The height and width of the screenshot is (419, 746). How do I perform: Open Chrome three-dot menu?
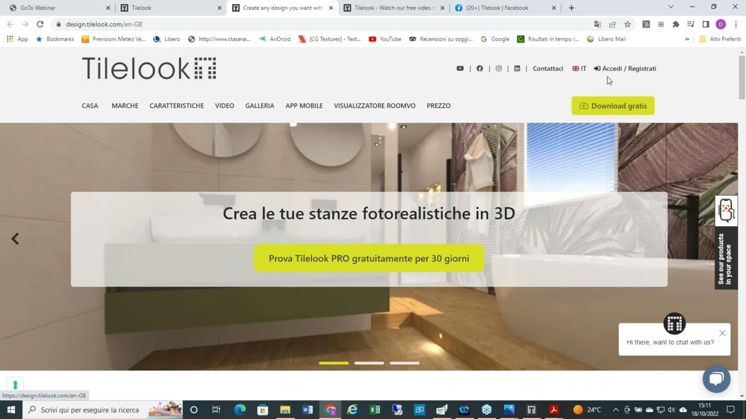tap(736, 24)
